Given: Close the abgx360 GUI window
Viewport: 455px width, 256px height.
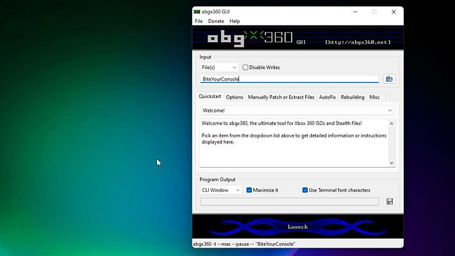Looking at the screenshot, I should point(393,12).
